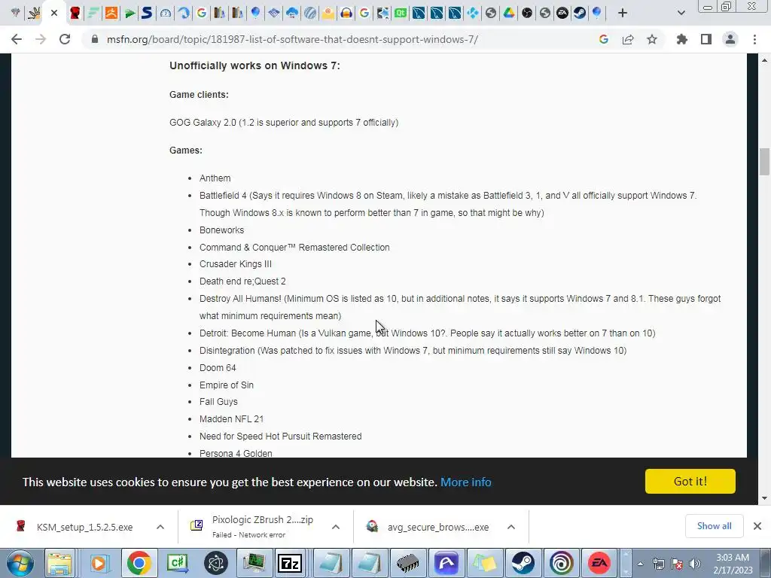771x578 pixels.
Task: Switch to the Google Drive tab
Action: point(508,13)
